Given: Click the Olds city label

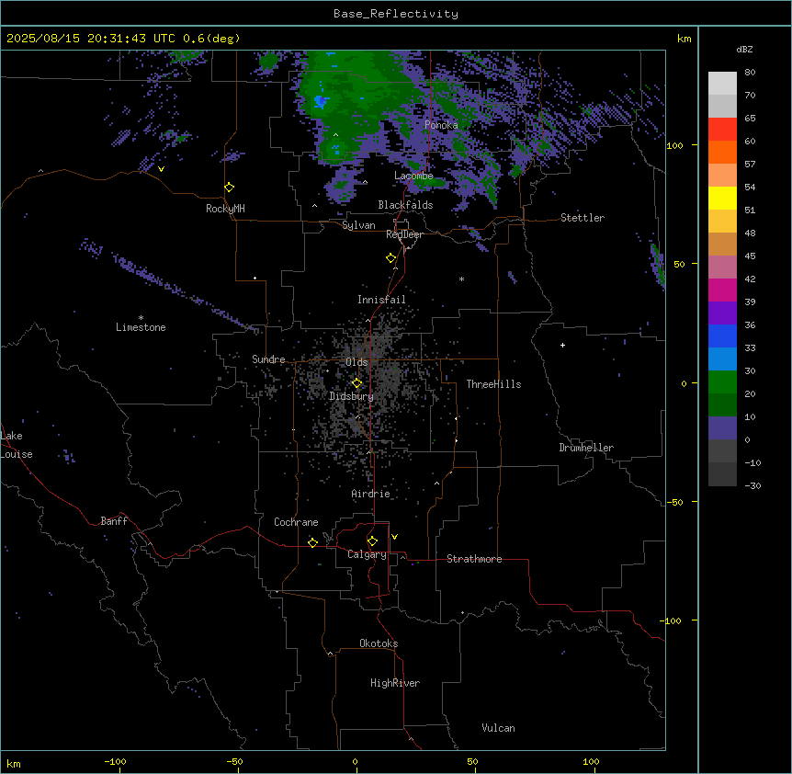Looking at the screenshot, I should [356, 362].
